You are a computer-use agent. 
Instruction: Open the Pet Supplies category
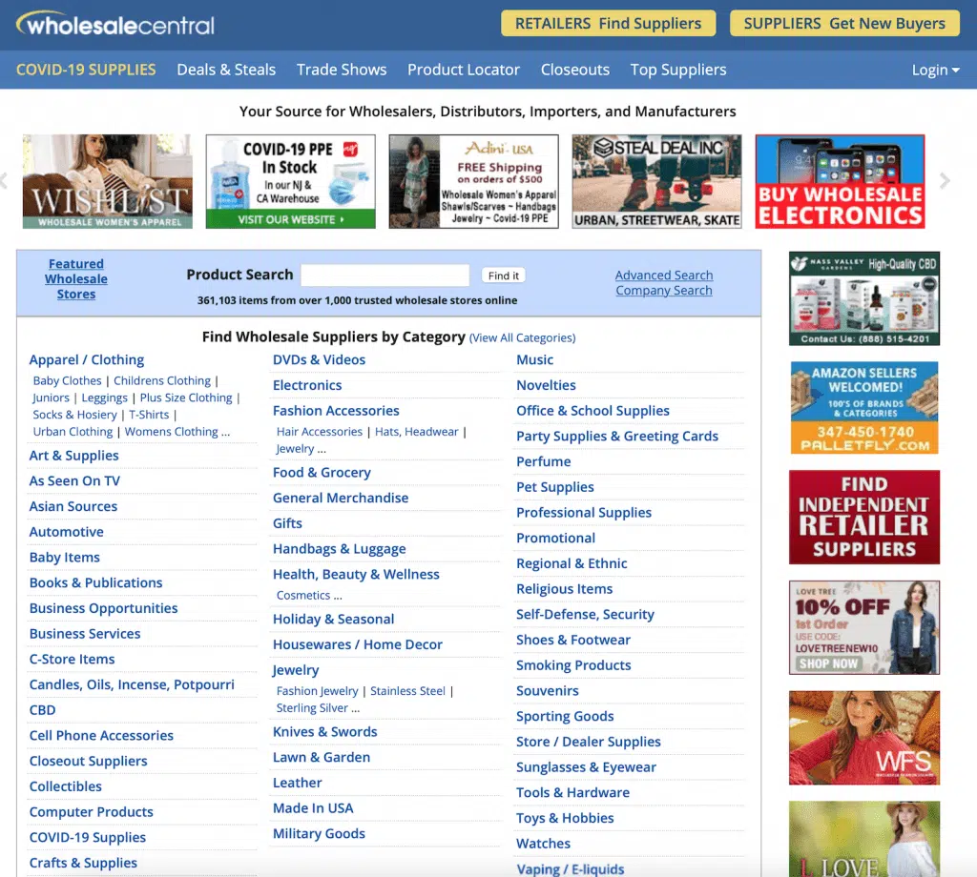555,487
